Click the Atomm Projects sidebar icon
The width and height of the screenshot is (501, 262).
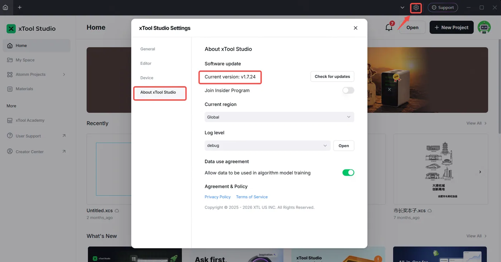[x=10, y=74]
